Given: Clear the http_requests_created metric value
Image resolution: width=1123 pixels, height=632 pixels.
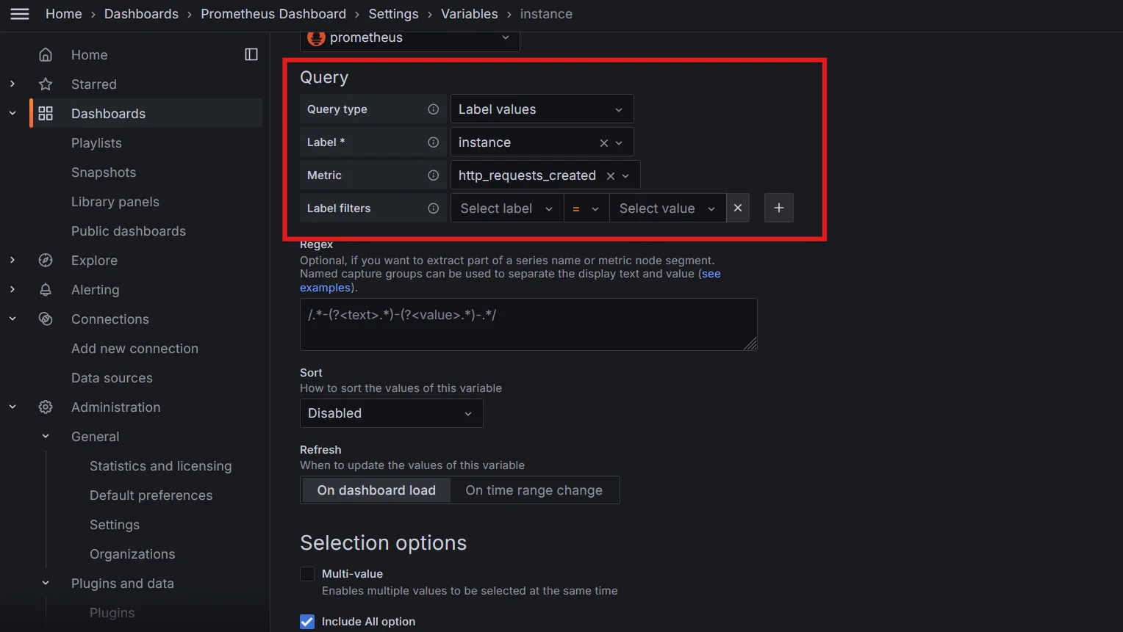Looking at the screenshot, I should click(x=611, y=176).
